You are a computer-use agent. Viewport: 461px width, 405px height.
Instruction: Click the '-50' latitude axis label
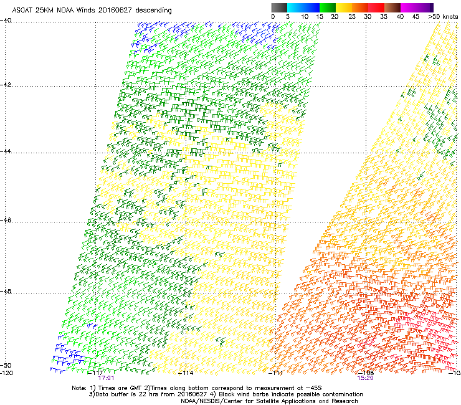[x=6, y=366]
